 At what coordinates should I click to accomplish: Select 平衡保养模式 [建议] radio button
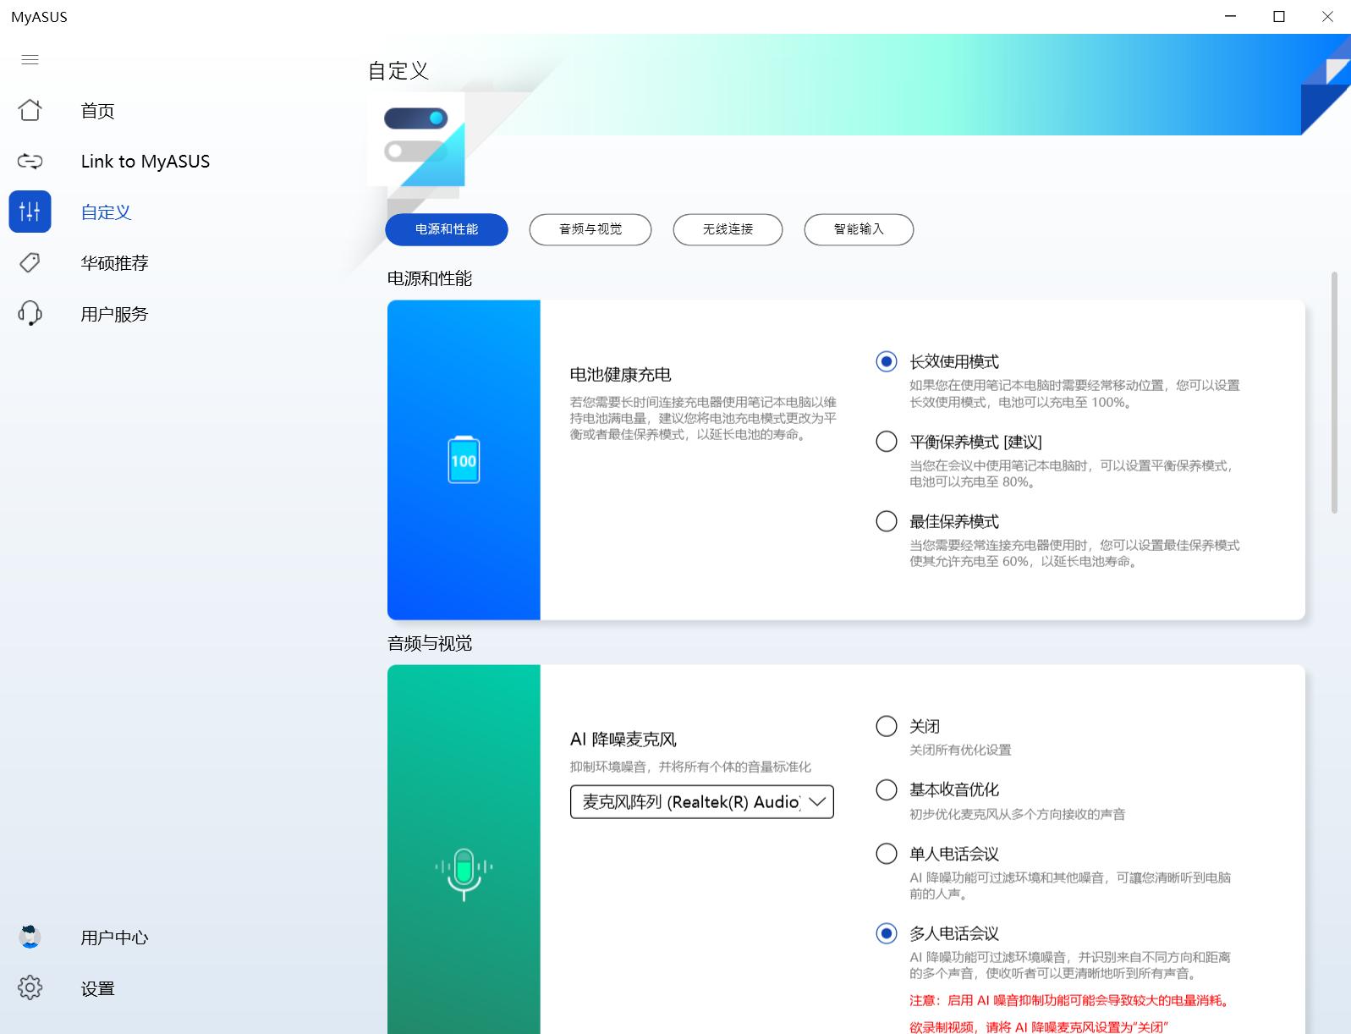pos(887,442)
